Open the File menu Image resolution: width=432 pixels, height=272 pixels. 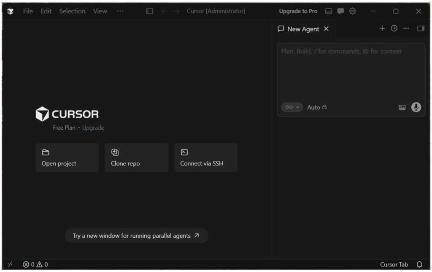(28, 11)
